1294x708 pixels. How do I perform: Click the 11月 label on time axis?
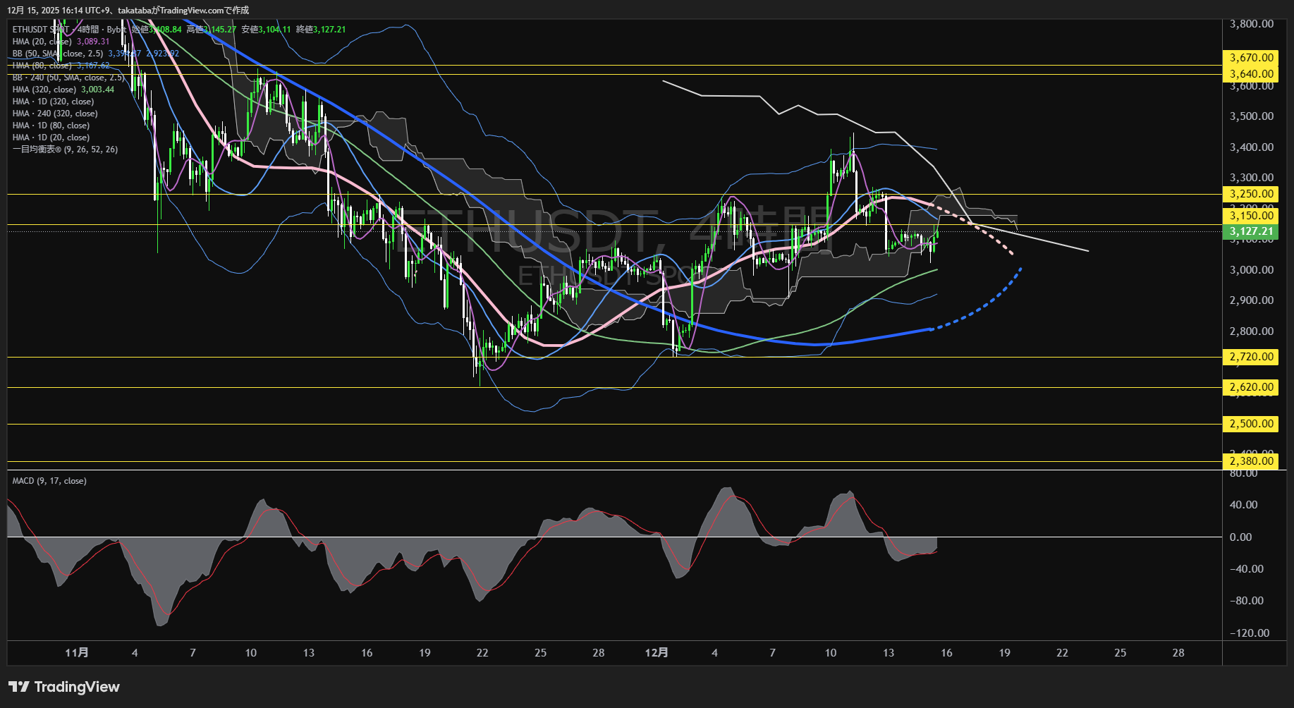pos(76,653)
